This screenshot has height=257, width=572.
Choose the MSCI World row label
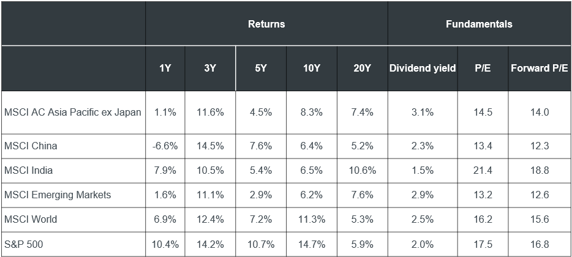(x=30, y=219)
